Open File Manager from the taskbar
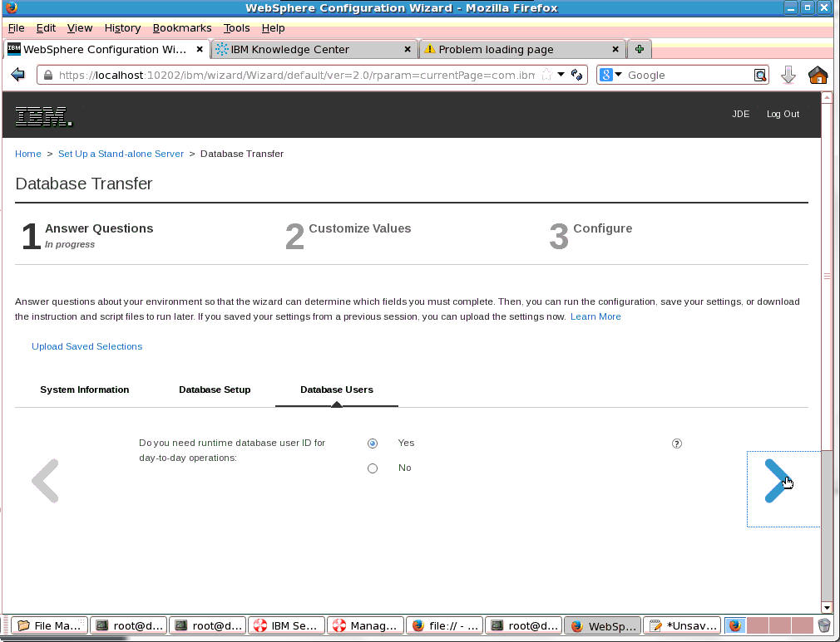 pyautogui.click(x=49, y=625)
